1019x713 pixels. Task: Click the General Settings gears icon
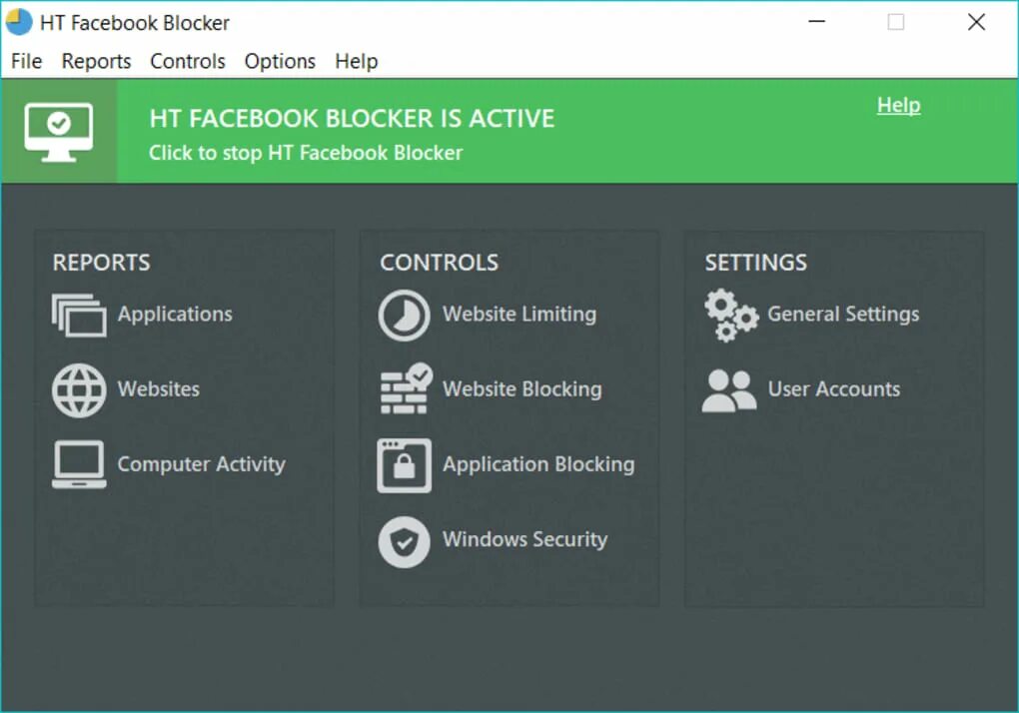pos(730,315)
